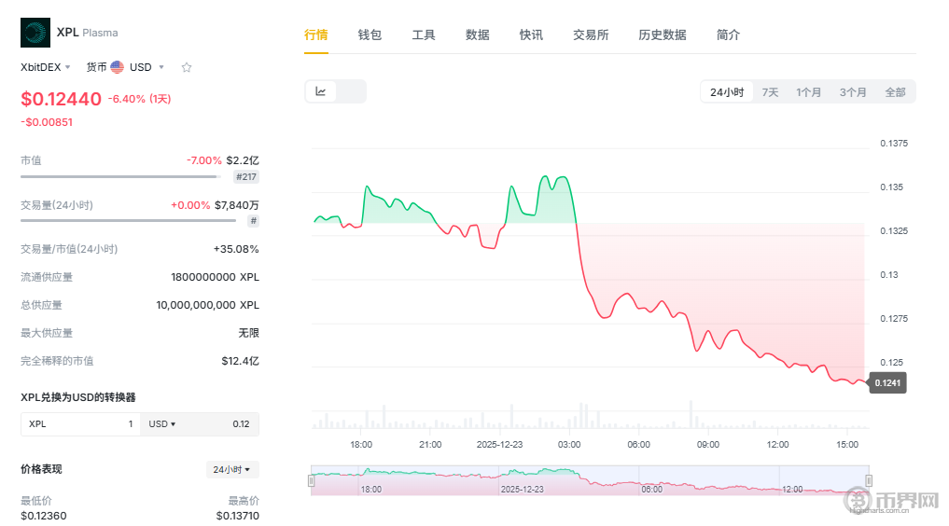This screenshot has height=526, width=949.
Task: Switch chart range to 24小时
Action: (x=726, y=92)
